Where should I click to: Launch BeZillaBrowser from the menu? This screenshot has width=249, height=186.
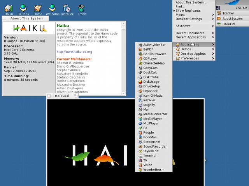pos(154,54)
